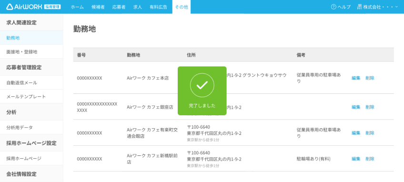This screenshot has width=404, height=182.
Task: Click the company building icon
Action: [x=359, y=7]
